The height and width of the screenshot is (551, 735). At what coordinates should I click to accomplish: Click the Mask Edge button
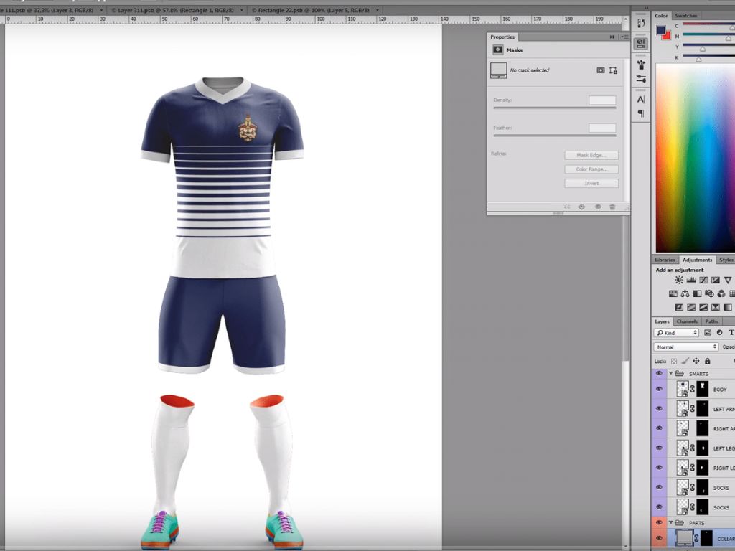click(x=591, y=154)
